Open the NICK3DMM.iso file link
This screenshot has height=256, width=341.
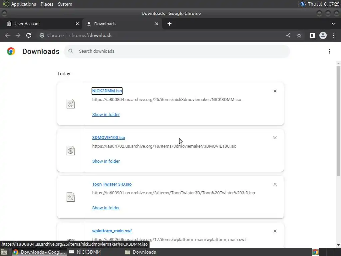pos(107,91)
